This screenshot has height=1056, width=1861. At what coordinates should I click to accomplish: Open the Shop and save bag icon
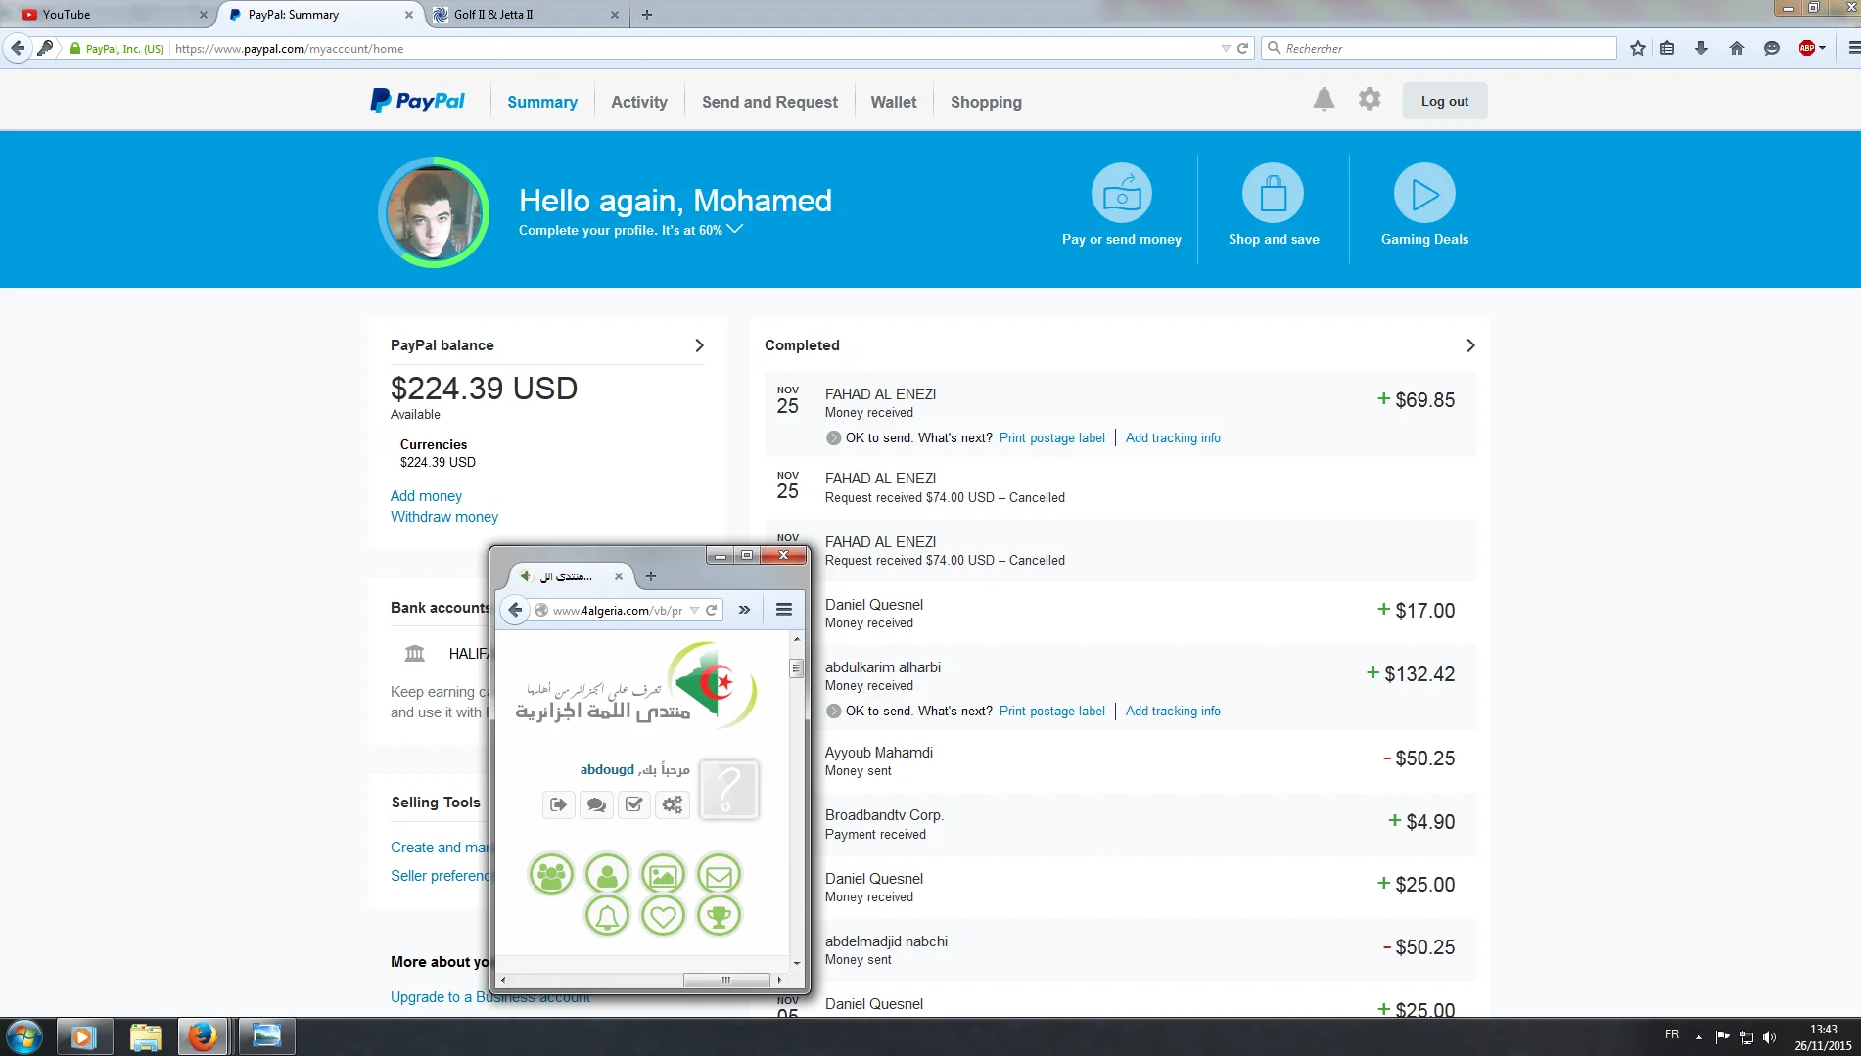coord(1273,194)
